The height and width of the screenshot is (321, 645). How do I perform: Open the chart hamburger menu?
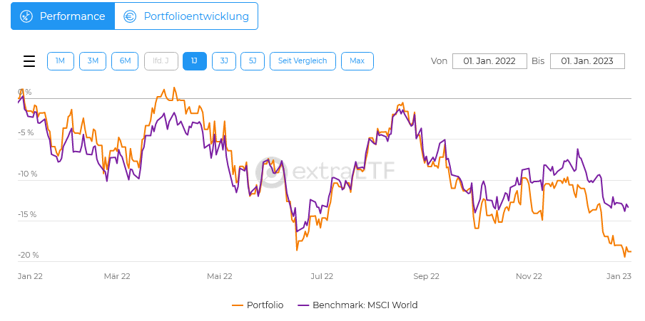(29, 61)
